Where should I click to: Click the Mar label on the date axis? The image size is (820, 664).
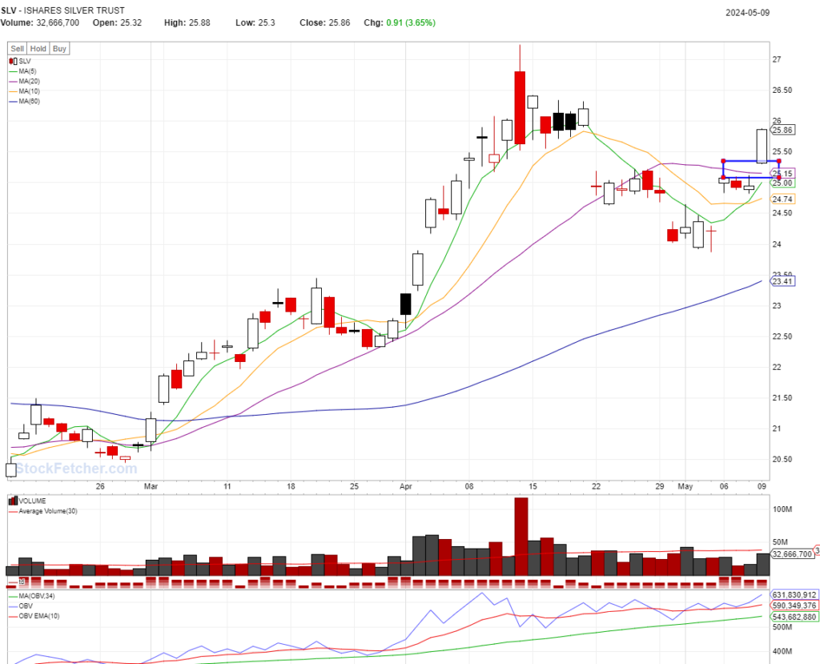[x=151, y=486]
